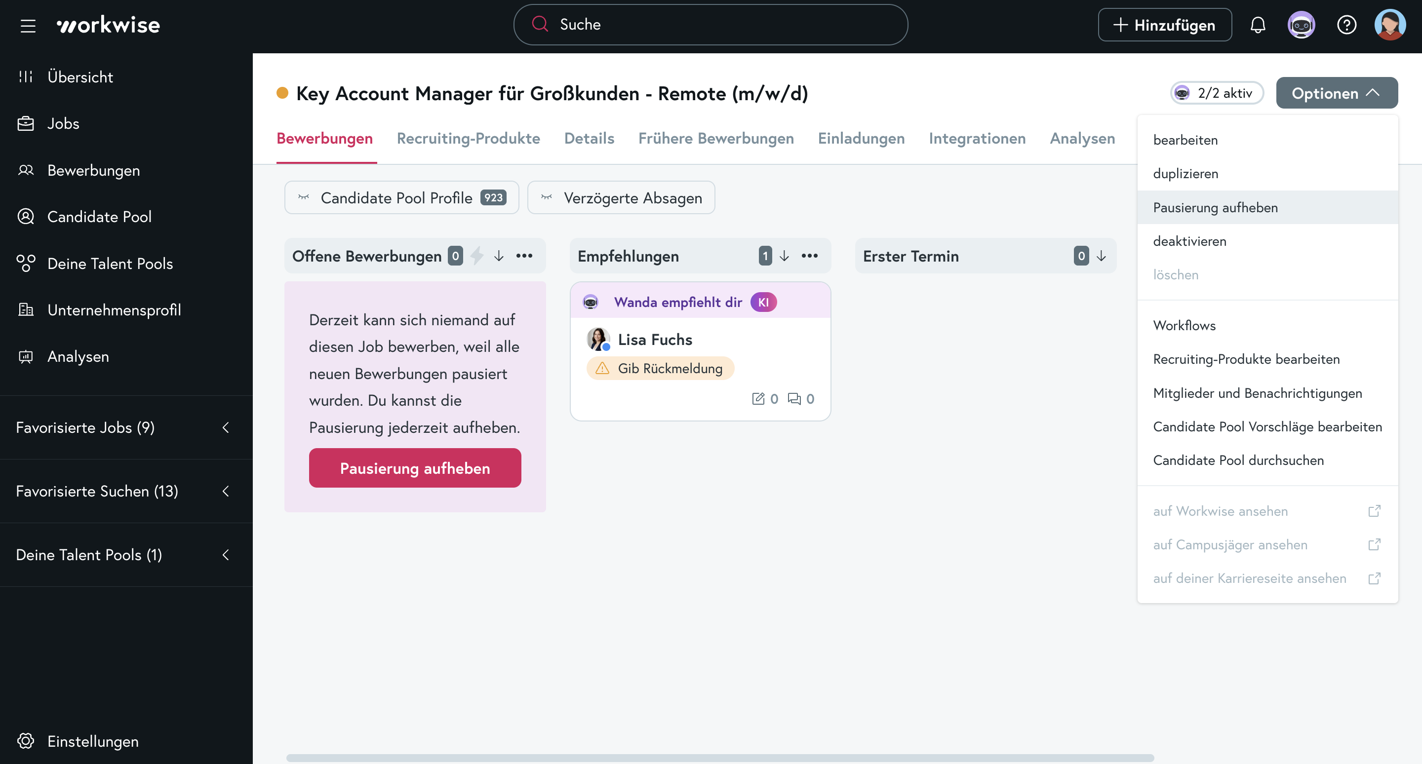Select duplizieren from the options menu
Screen dimensions: 1422x764
coord(1185,174)
